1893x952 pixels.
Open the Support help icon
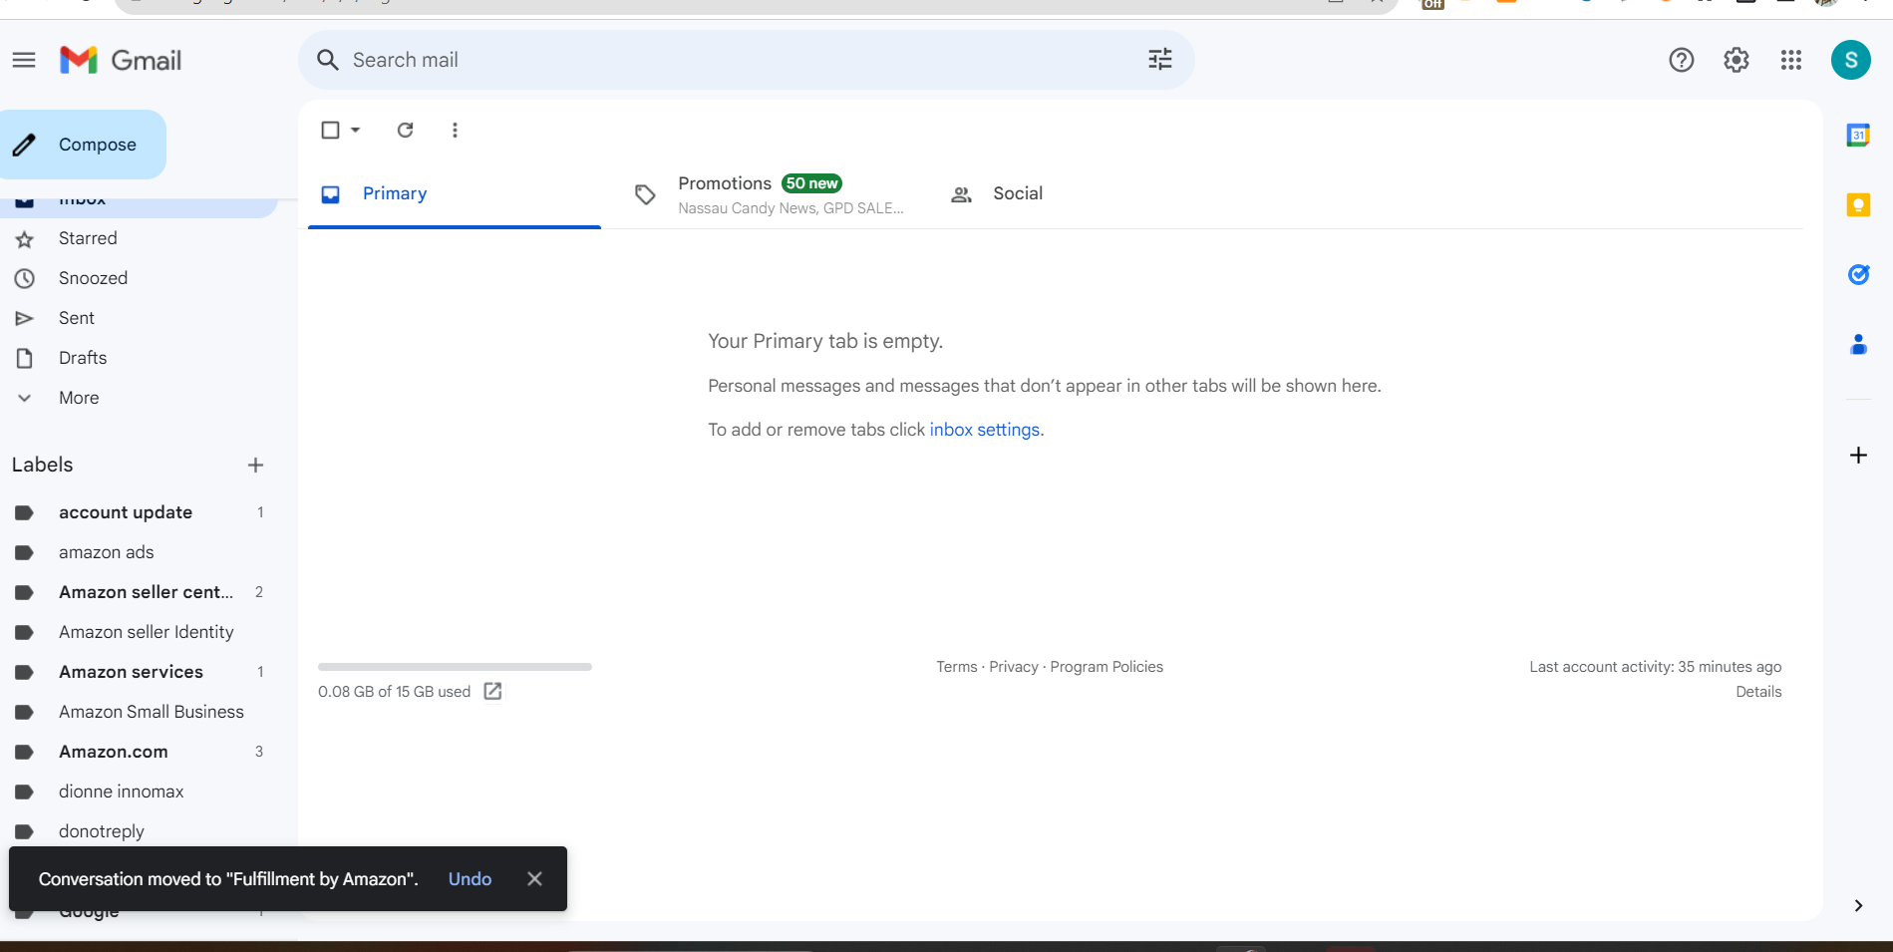click(x=1682, y=60)
